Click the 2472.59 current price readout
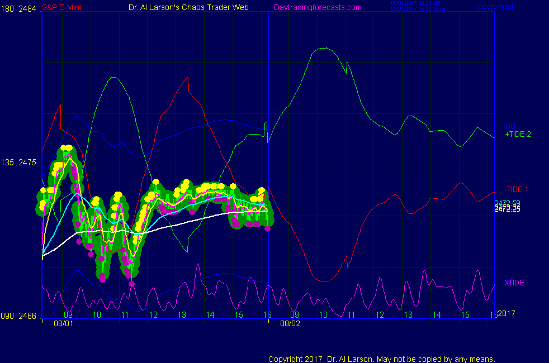549x363 pixels. point(507,203)
